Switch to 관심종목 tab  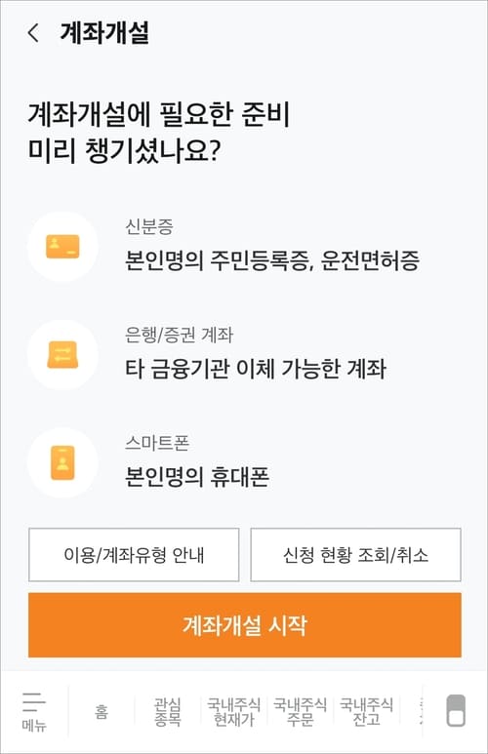click(168, 712)
